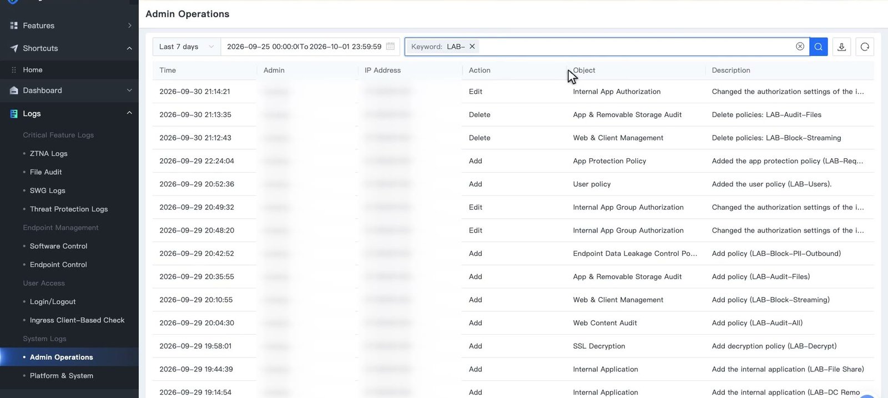Viewport: 888px width, 398px height.
Task: Click Web Content Audit object cell
Action: click(x=605, y=323)
